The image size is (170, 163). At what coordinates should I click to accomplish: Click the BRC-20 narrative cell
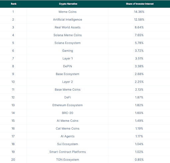pyautogui.click(x=67, y=113)
